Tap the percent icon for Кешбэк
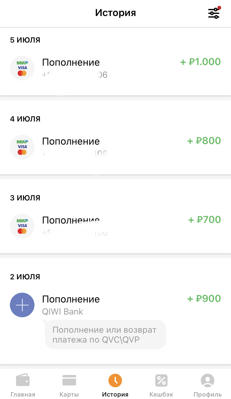Viewport: 231px width, 399px height. point(161,380)
